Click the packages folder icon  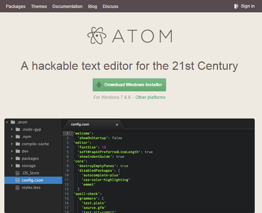click(17, 158)
